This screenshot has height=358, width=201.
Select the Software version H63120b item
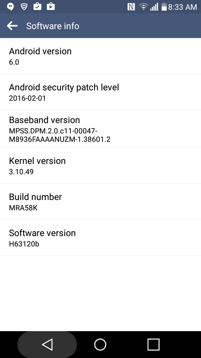pos(100,238)
